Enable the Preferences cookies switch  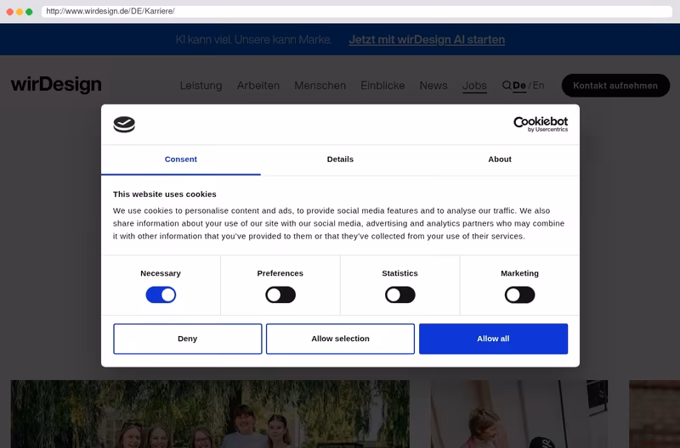click(x=280, y=294)
